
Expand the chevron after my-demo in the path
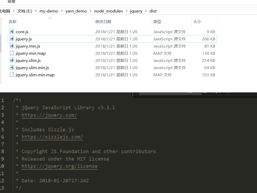(62, 11)
